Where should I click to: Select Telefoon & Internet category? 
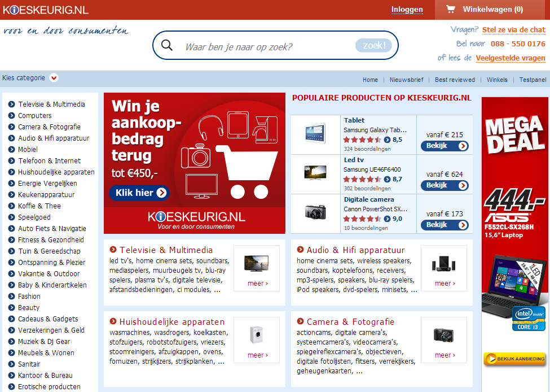(x=49, y=160)
